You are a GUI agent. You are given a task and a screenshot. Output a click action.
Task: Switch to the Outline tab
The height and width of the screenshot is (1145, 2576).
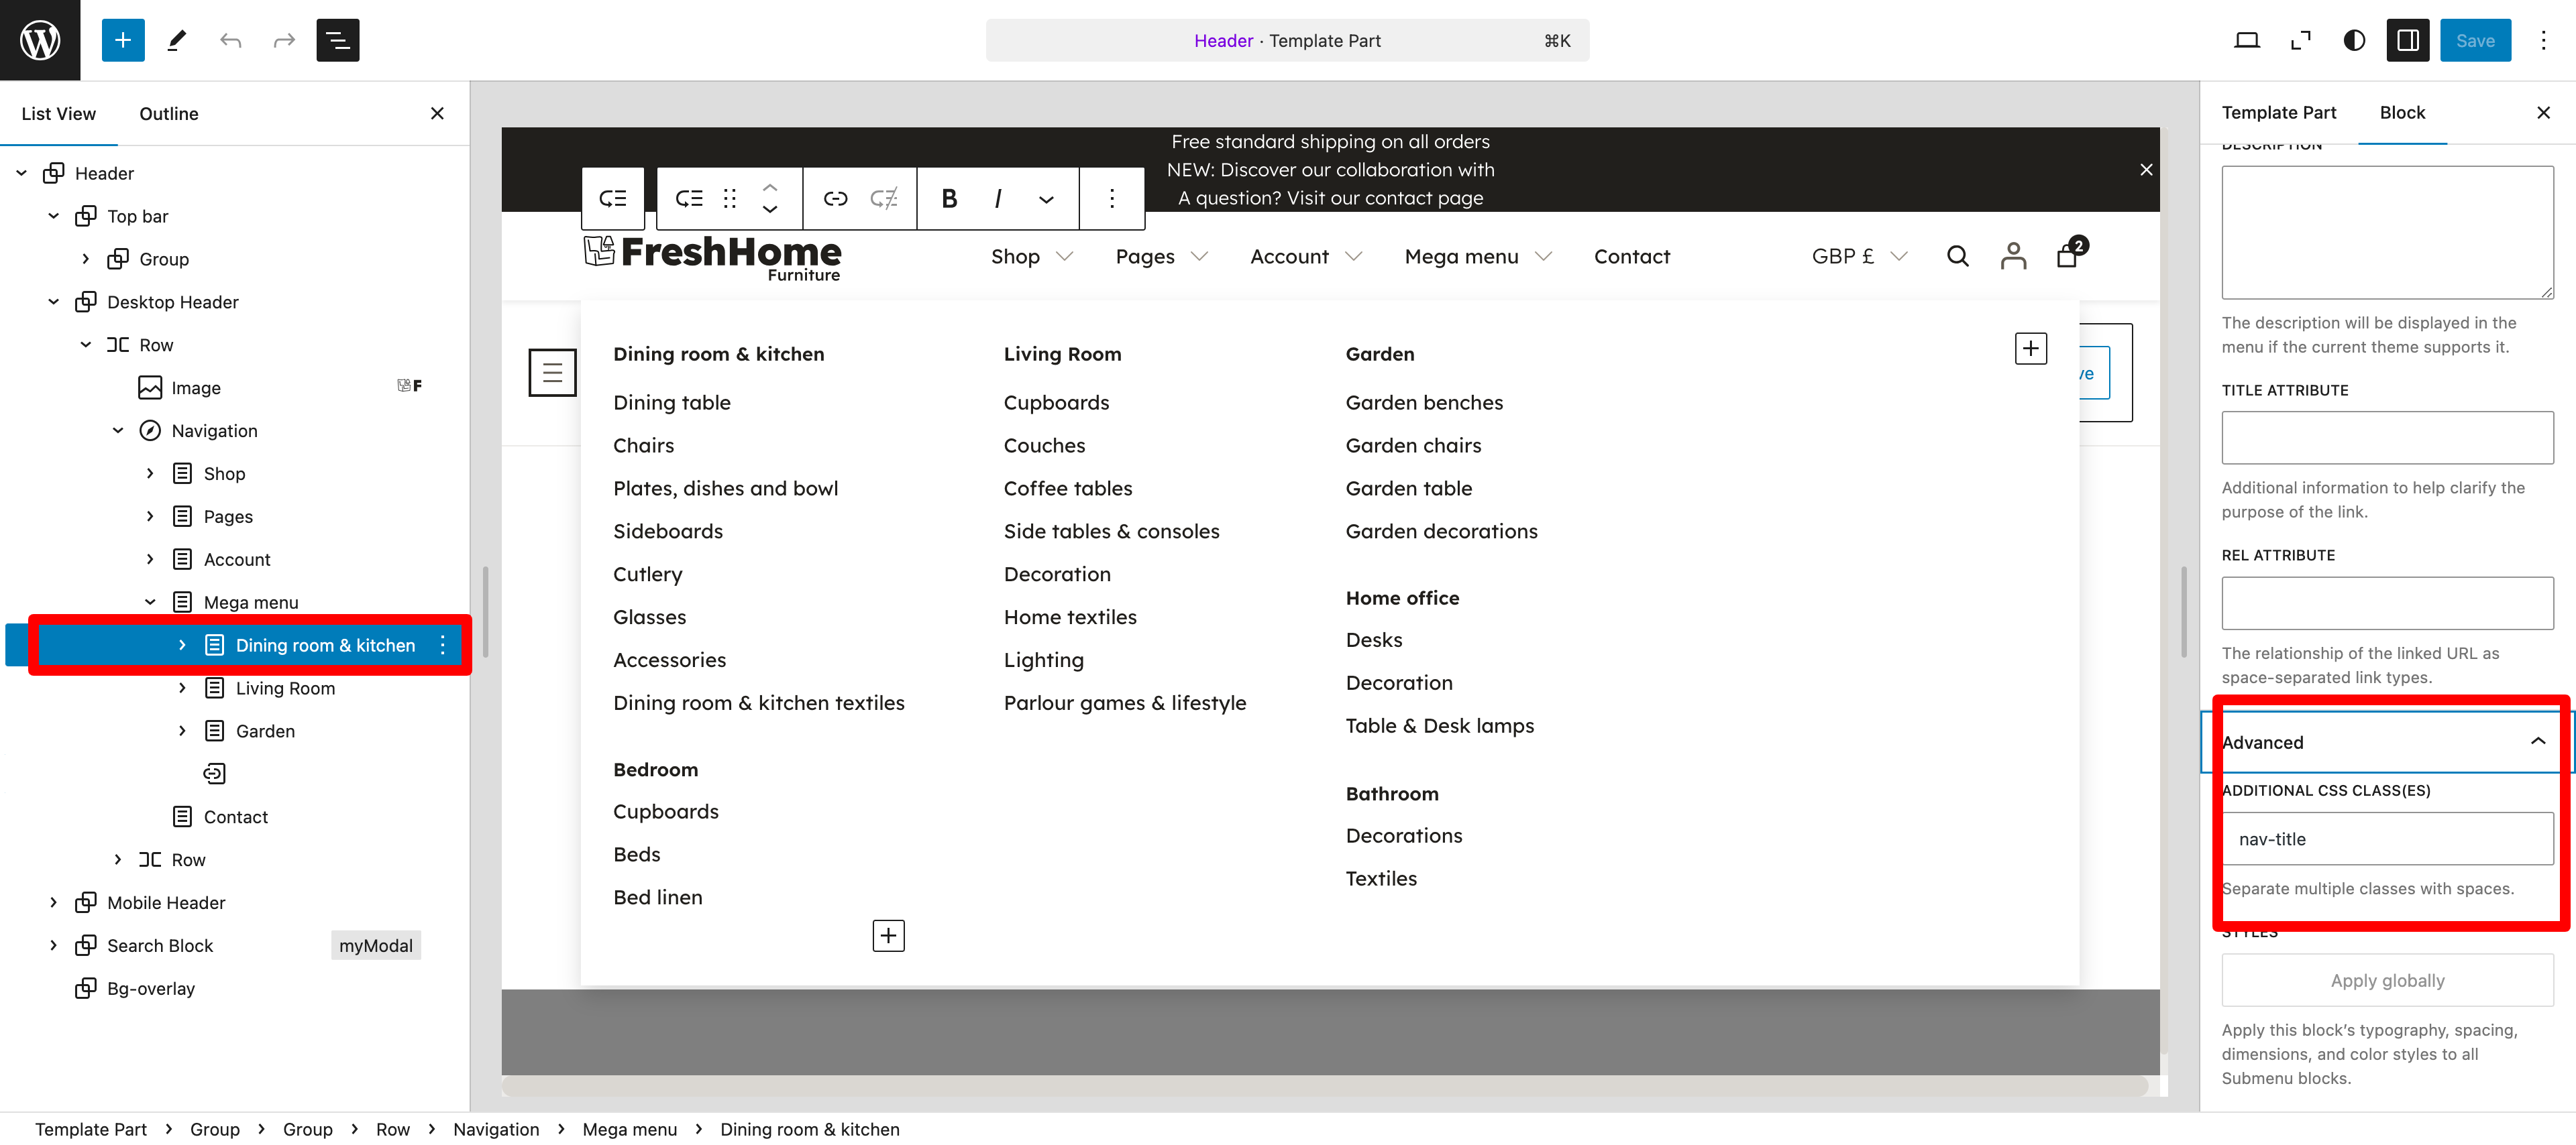[169, 114]
